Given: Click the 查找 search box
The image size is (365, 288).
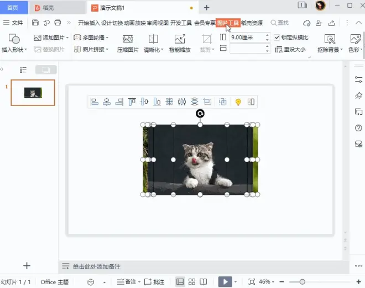Looking at the screenshot, I should 280,23.
